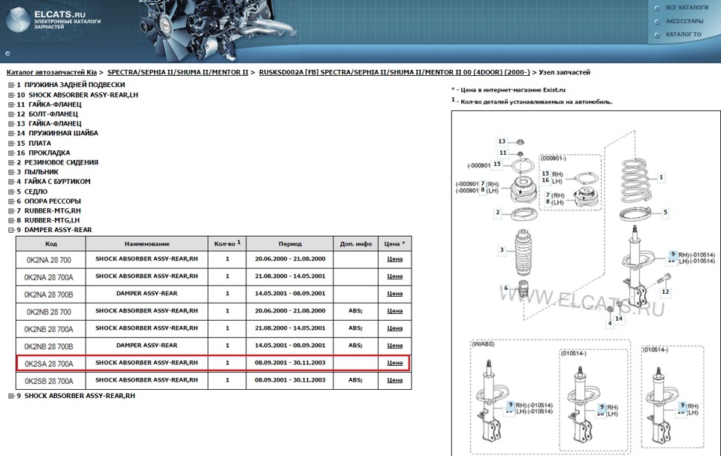Expand the 1 ПРУЖИНА ЗАДНЕЙ ПОДВЕСКИ node
The height and width of the screenshot is (456, 721).
[x=11, y=85]
